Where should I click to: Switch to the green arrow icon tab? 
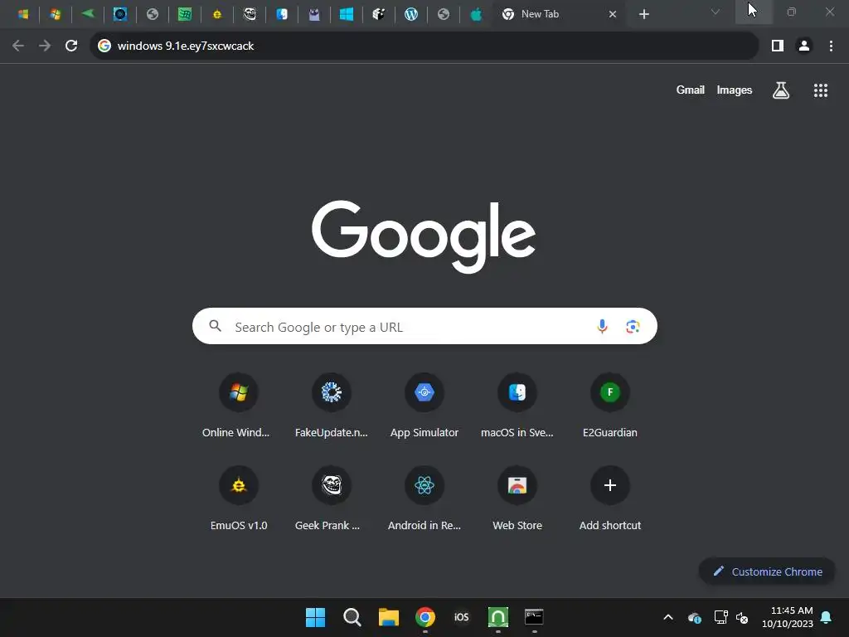88,14
